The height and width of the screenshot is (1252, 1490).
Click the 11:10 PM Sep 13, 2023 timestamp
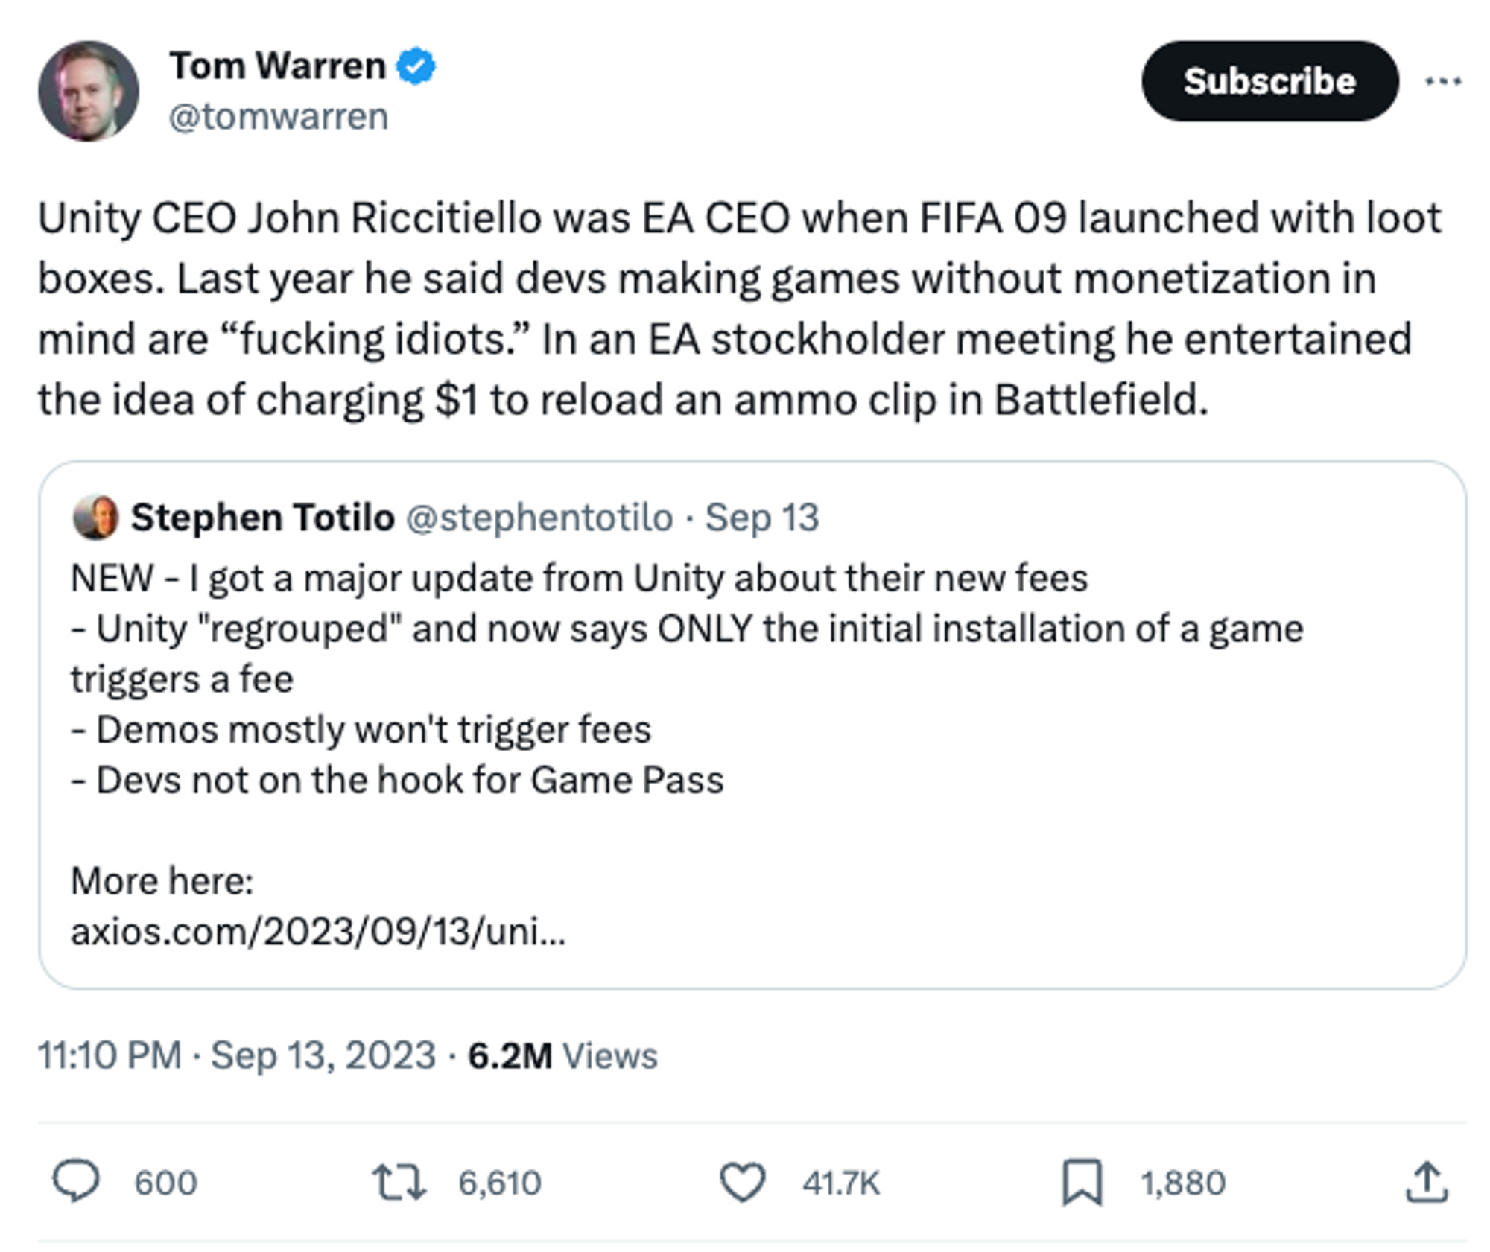pos(237,1055)
